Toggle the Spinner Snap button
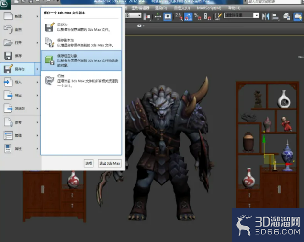Screen dimensions: 304x242 pos(207,17)
